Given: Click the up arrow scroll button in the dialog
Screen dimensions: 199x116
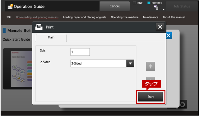Looking at the screenshot, I should coord(150,66).
